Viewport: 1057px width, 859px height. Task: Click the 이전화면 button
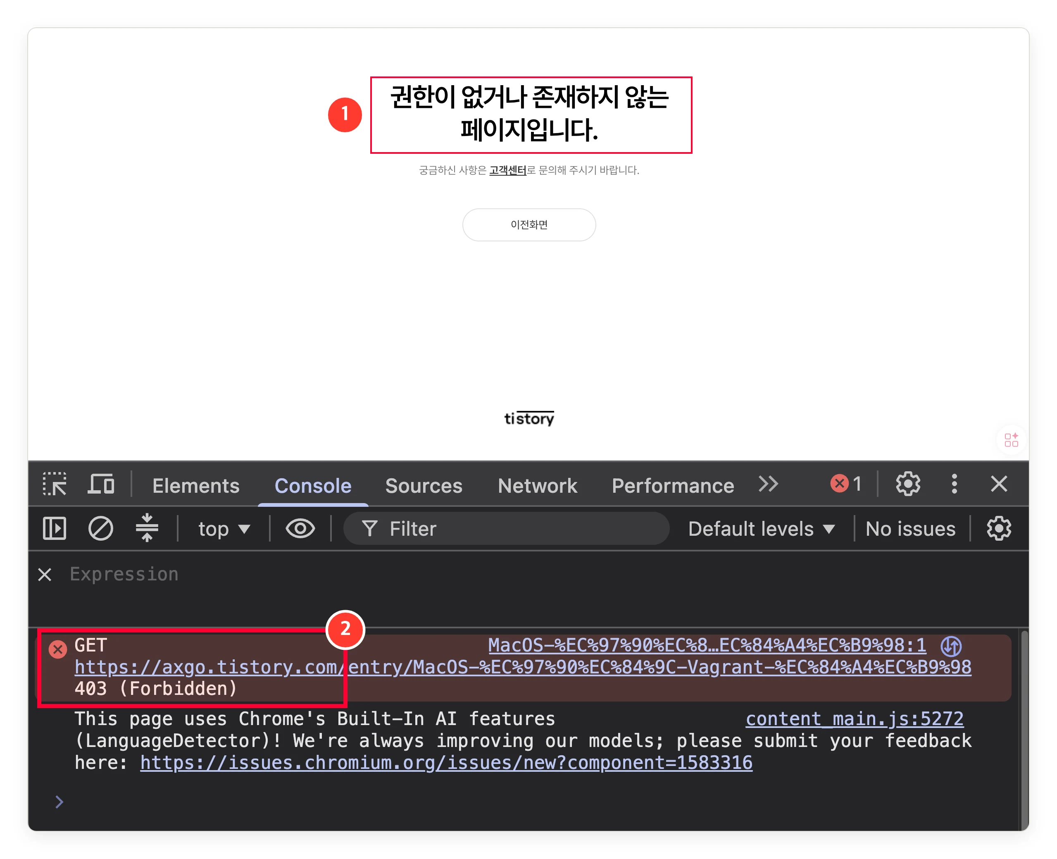(529, 224)
